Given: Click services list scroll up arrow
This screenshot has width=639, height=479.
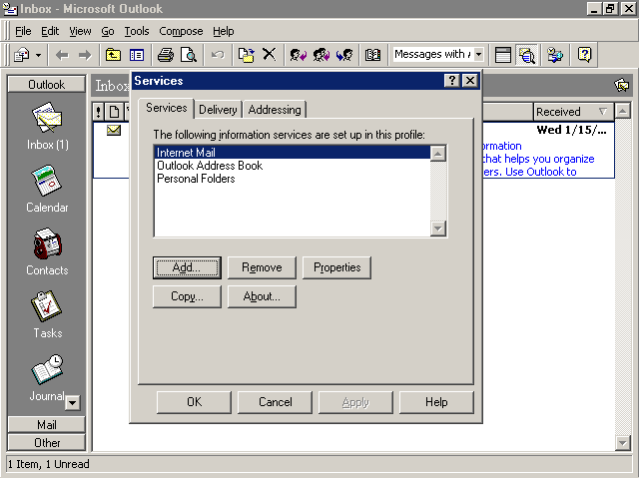Looking at the screenshot, I should [438, 154].
